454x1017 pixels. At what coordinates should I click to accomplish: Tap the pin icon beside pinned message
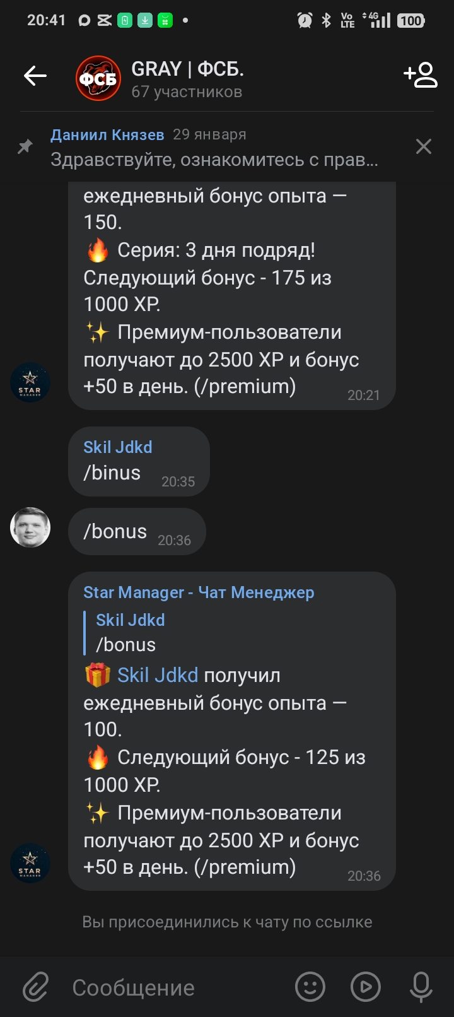click(25, 147)
